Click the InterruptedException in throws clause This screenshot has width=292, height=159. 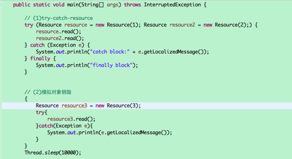click(x=172, y=5)
